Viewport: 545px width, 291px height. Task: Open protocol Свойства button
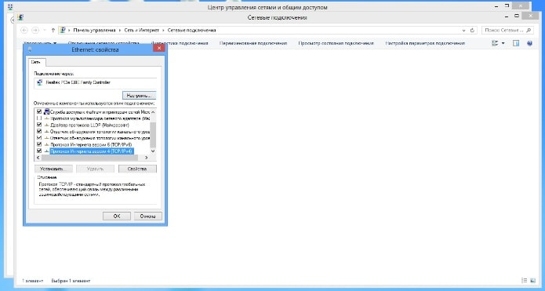[137, 169]
